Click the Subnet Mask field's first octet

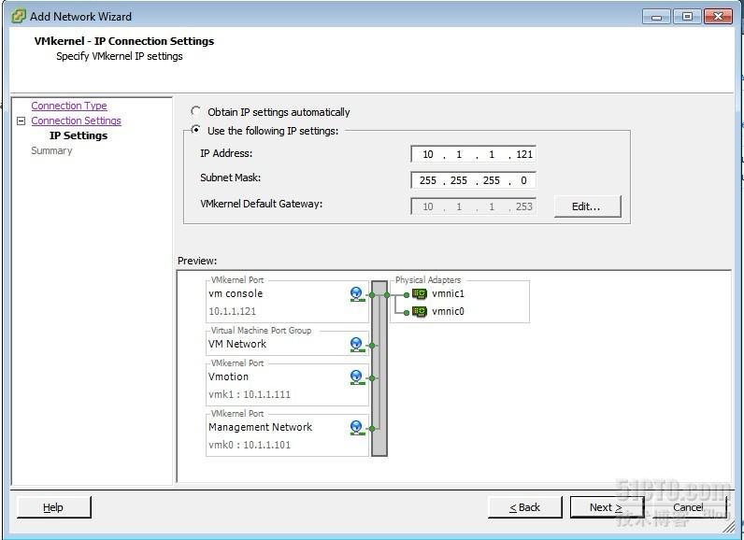[x=427, y=180]
